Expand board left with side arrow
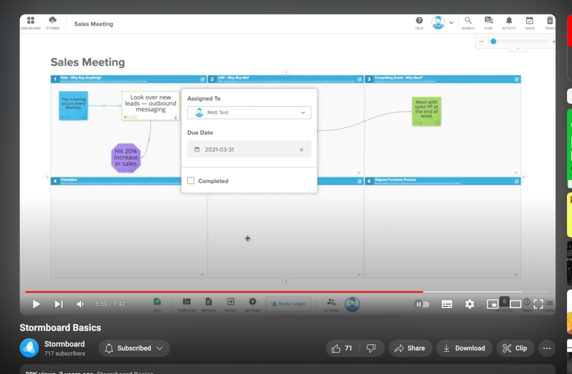The width and height of the screenshot is (572, 374). (47, 177)
